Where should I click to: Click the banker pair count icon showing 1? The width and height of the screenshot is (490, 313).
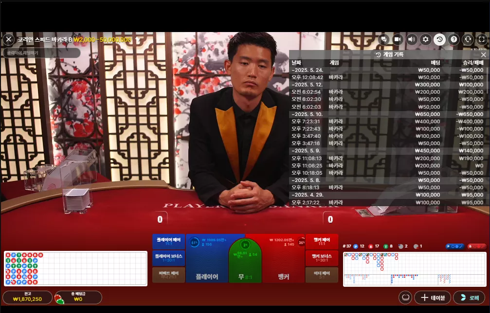[x=416, y=247]
